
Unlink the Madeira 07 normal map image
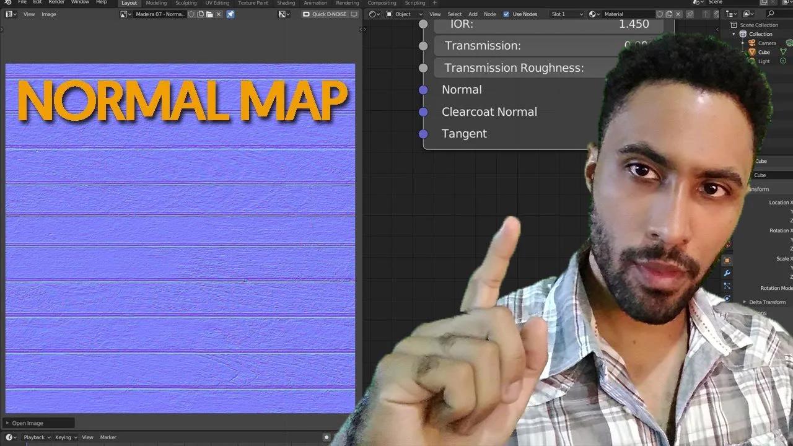coord(219,14)
